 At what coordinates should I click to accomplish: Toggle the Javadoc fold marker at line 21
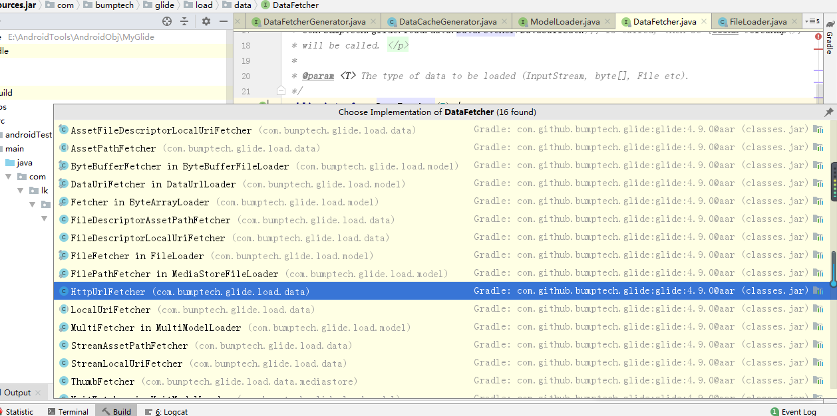[x=281, y=91]
